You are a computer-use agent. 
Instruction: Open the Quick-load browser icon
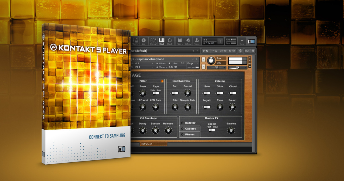click(x=170, y=41)
